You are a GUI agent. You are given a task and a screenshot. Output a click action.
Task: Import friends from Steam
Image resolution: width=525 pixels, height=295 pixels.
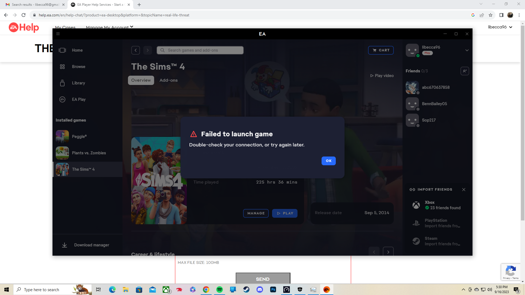point(437,241)
